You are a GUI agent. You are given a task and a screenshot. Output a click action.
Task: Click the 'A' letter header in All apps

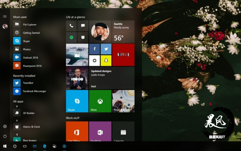[17, 120]
